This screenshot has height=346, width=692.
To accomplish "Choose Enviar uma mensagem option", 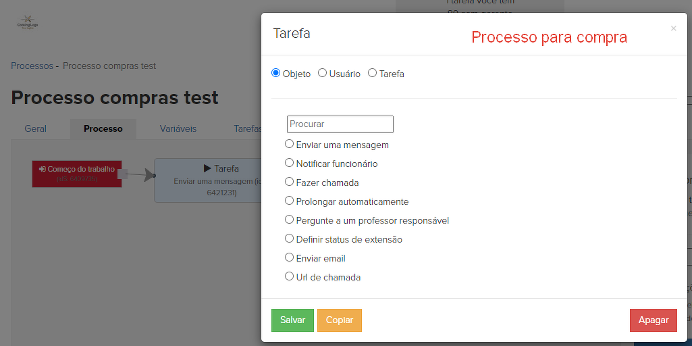I will click(289, 144).
